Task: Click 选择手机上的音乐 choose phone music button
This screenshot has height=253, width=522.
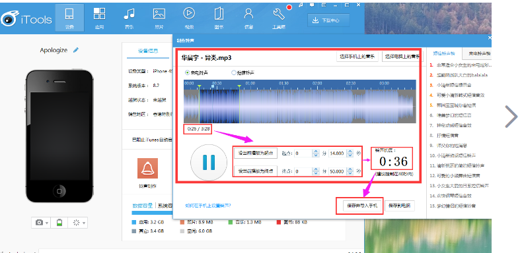Action: click(357, 57)
